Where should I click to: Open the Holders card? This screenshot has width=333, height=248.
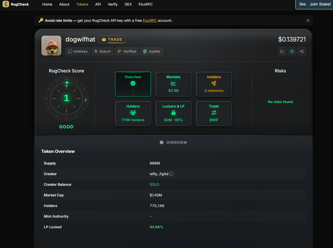click(133, 113)
